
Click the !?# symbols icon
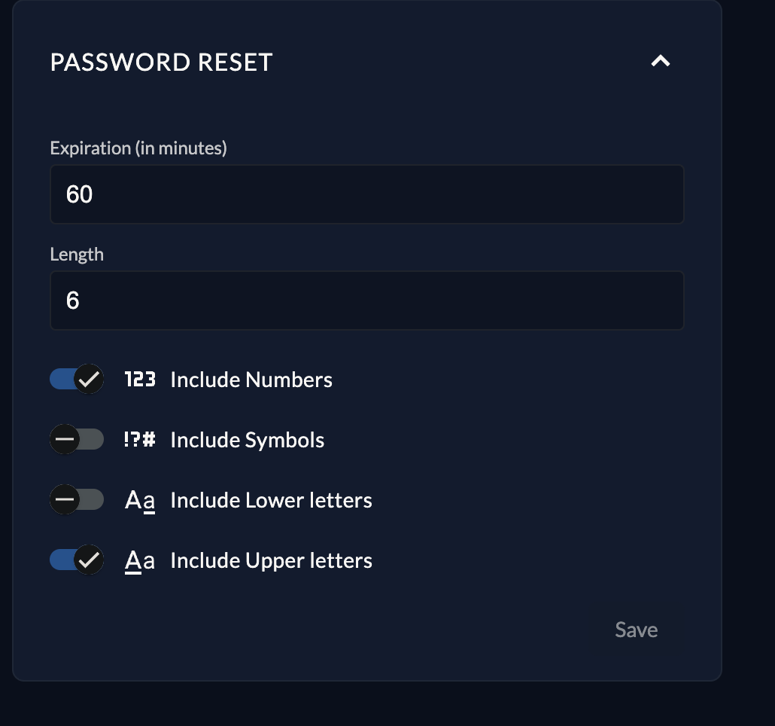tap(140, 440)
